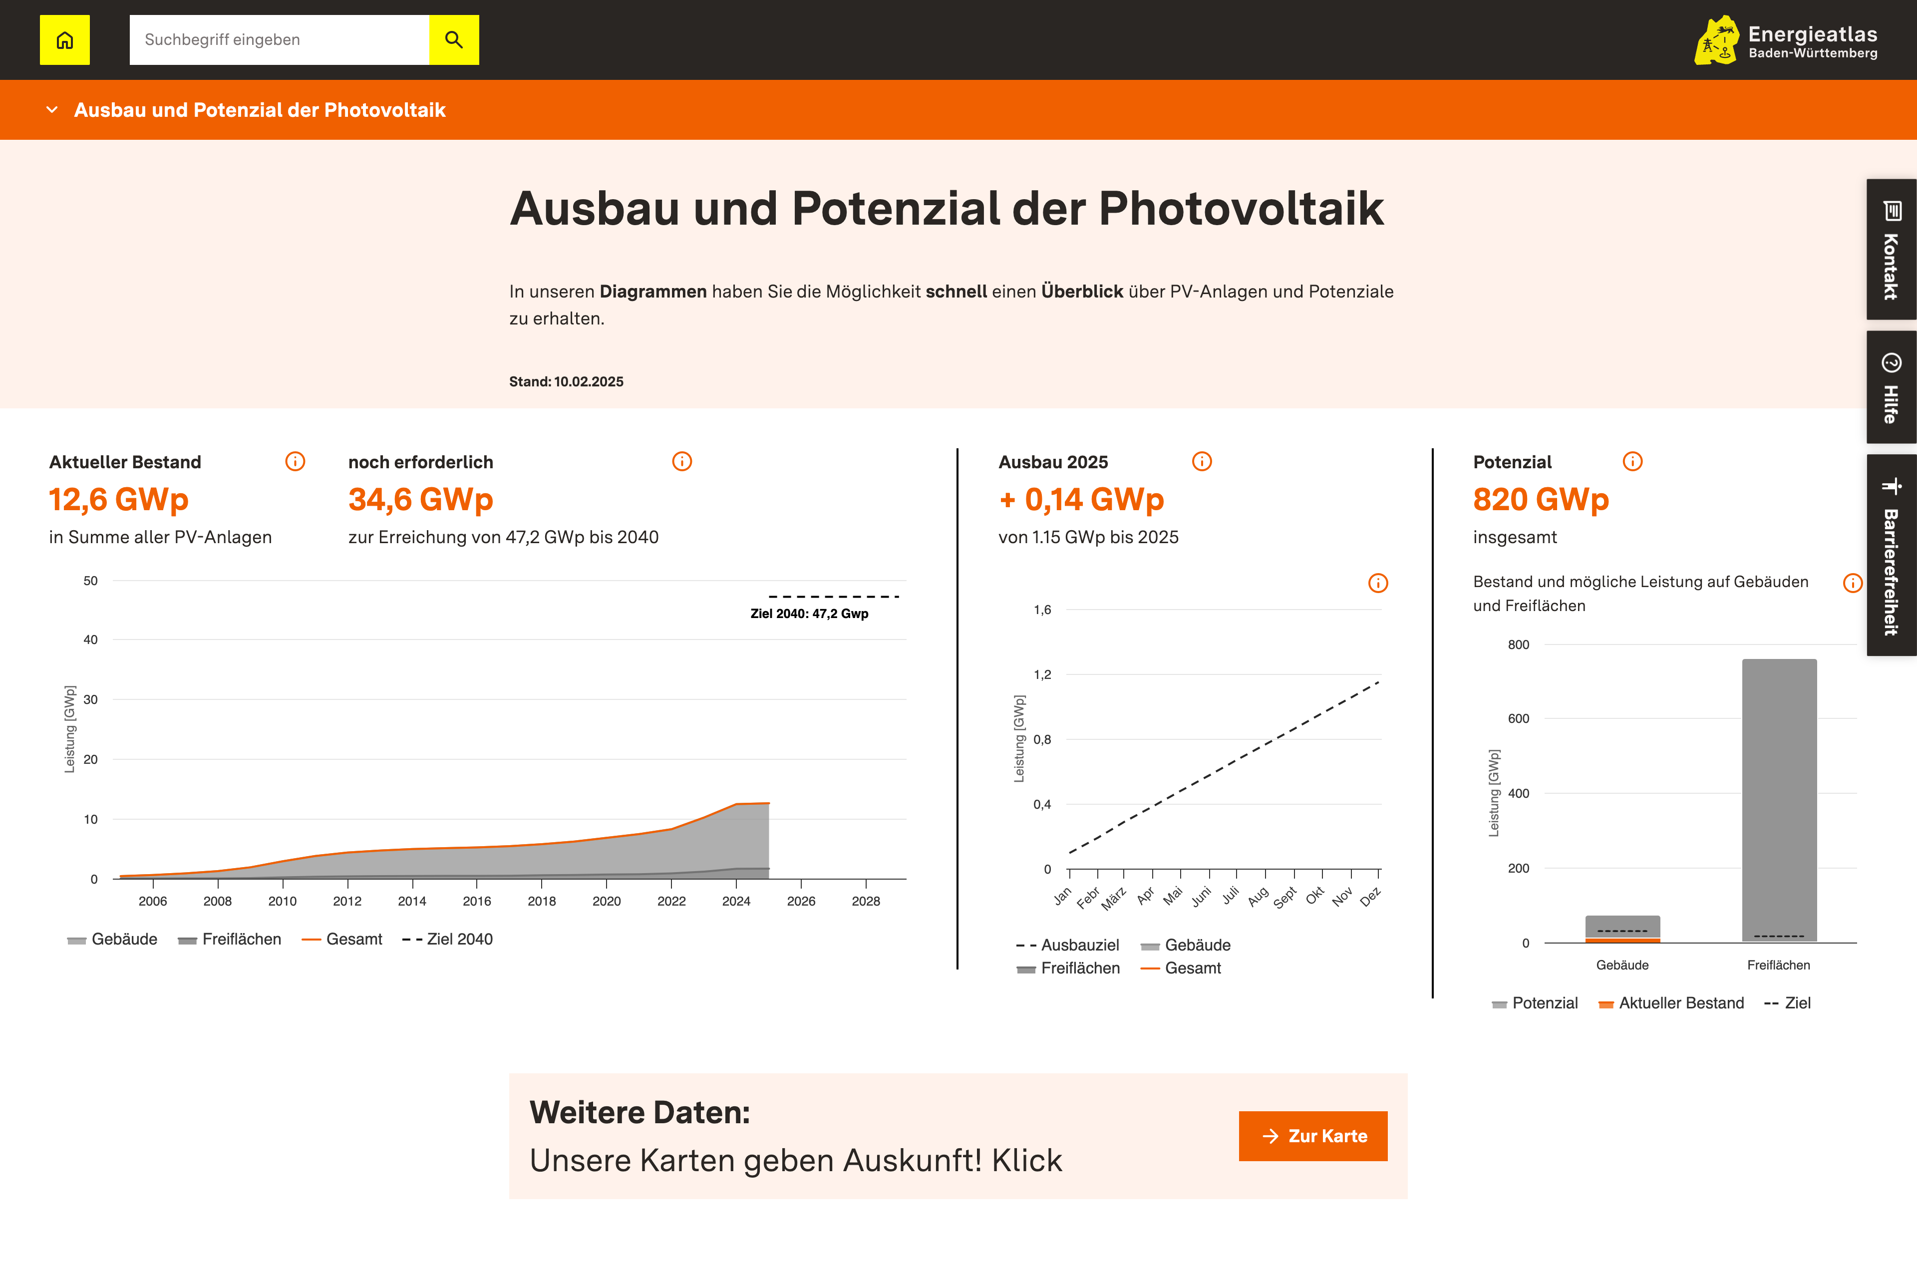The height and width of the screenshot is (1278, 1917).
Task: Toggle Ziel 2040 series in the legend
Action: coord(447,939)
